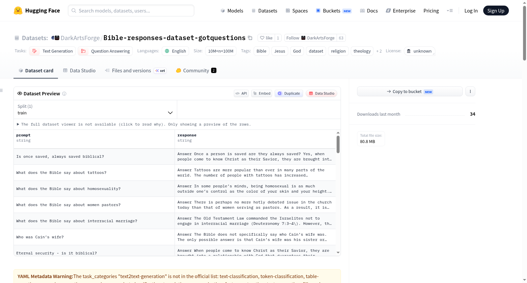Image resolution: width=527 pixels, height=283 pixels.
Task: Expand the extra navigation menu icon
Action: [450, 11]
